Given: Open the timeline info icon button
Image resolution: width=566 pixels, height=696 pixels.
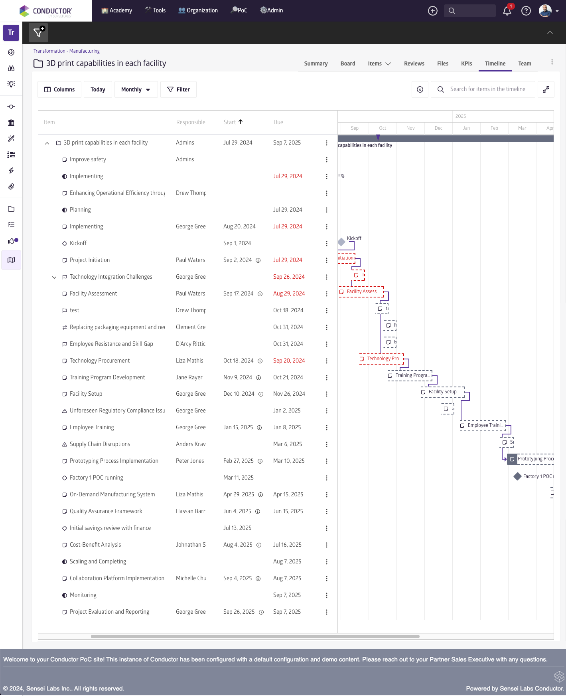Looking at the screenshot, I should pos(420,89).
